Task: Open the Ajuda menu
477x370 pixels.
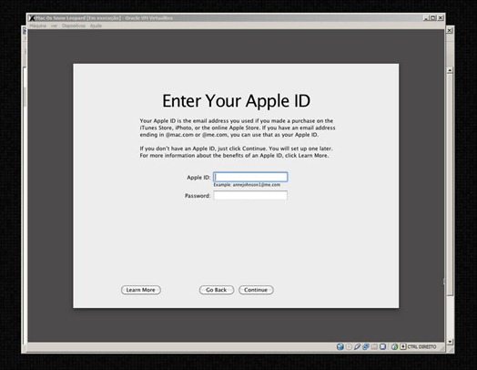Action: point(96,26)
